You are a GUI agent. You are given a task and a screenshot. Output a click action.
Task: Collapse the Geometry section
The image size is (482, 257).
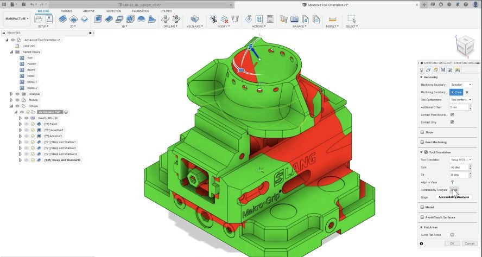tap(421, 78)
